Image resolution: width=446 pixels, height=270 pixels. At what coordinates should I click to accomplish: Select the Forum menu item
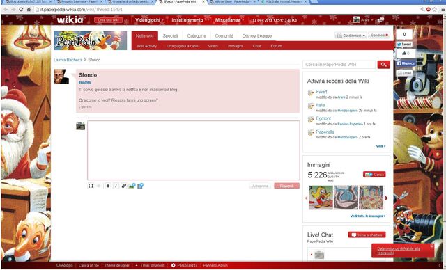pyautogui.click(x=276, y=46)
